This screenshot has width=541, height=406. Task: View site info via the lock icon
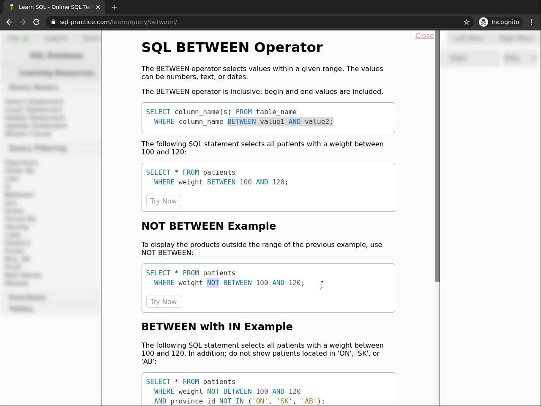53,22
